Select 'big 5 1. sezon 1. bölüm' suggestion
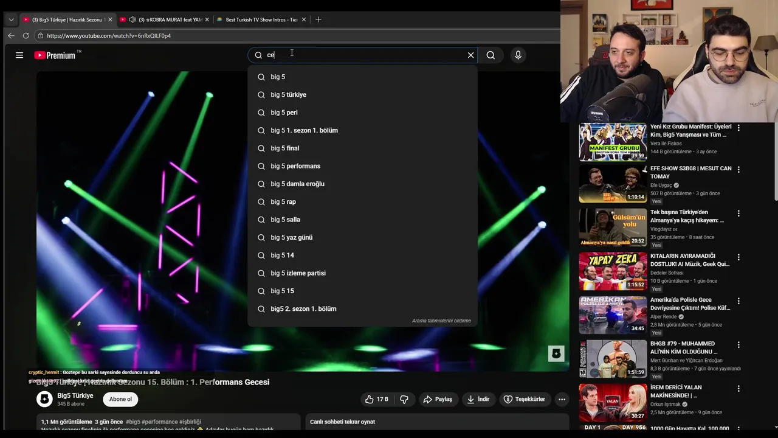The image size is (778, 438). 362,130
